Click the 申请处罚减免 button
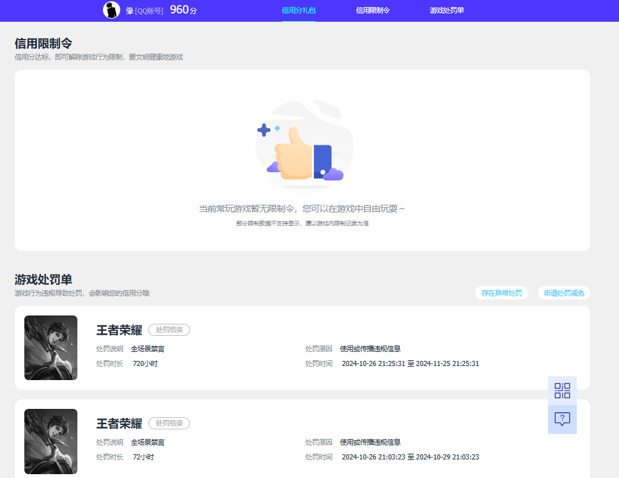The height and width of the screenshot is (478, 619). point(564,292)
